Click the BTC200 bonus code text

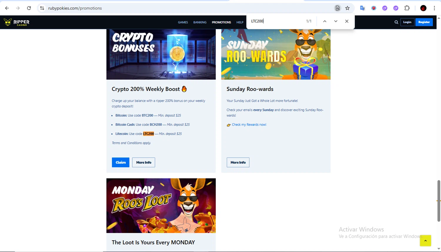[147, 116]
